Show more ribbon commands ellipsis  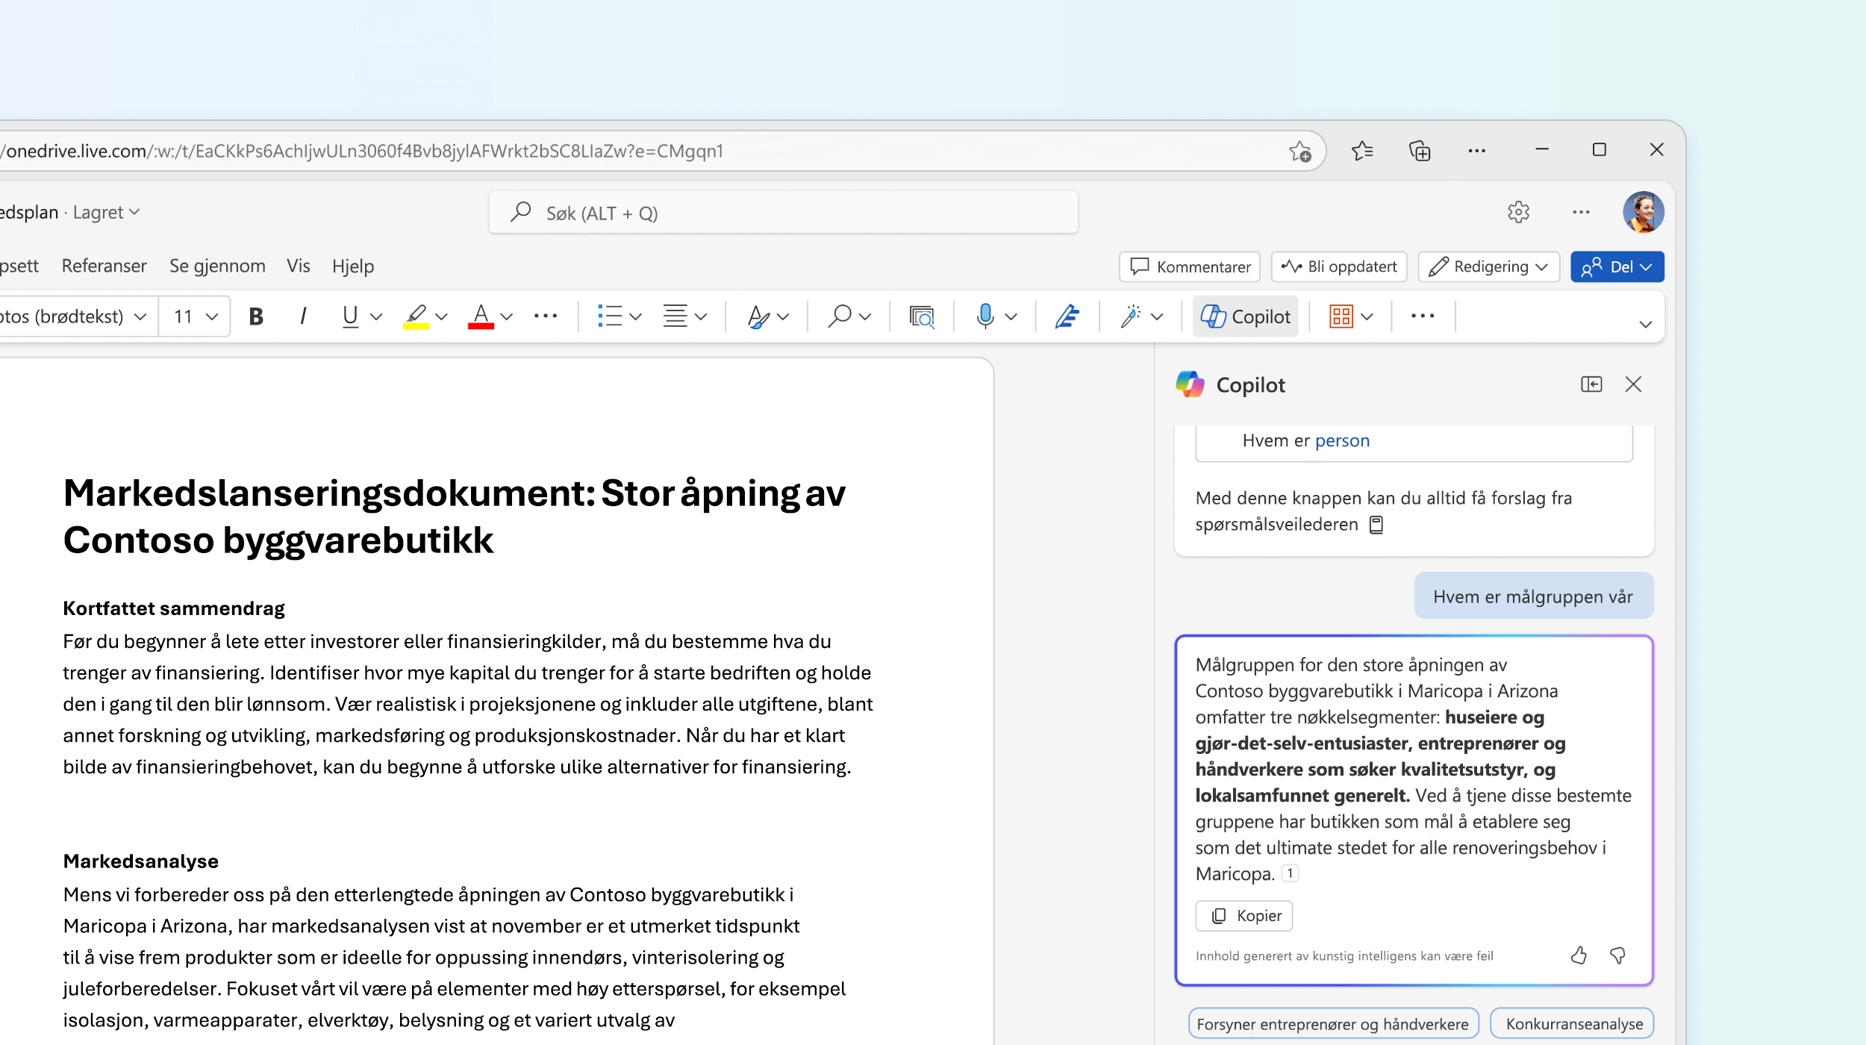pyautogui.click(x=1423, y=316)
